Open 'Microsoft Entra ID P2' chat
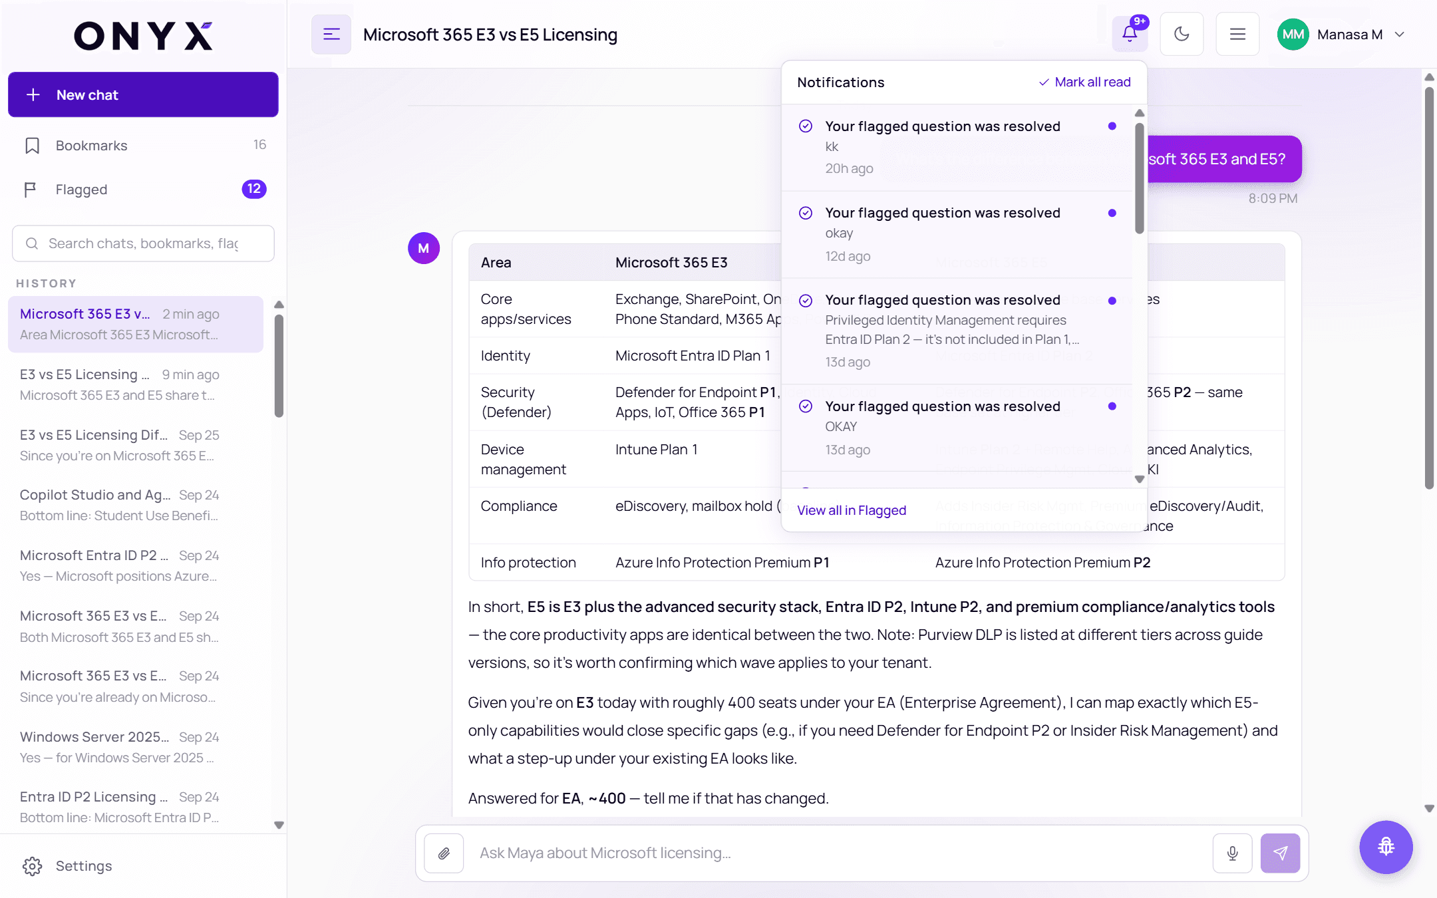Viewport: 1437px width, 898px height. [x=136, y=565]
